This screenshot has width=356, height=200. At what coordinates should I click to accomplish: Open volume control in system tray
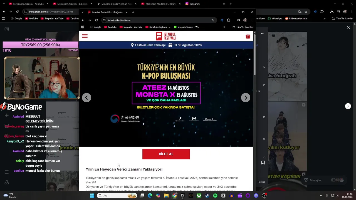tap(337, 196)
